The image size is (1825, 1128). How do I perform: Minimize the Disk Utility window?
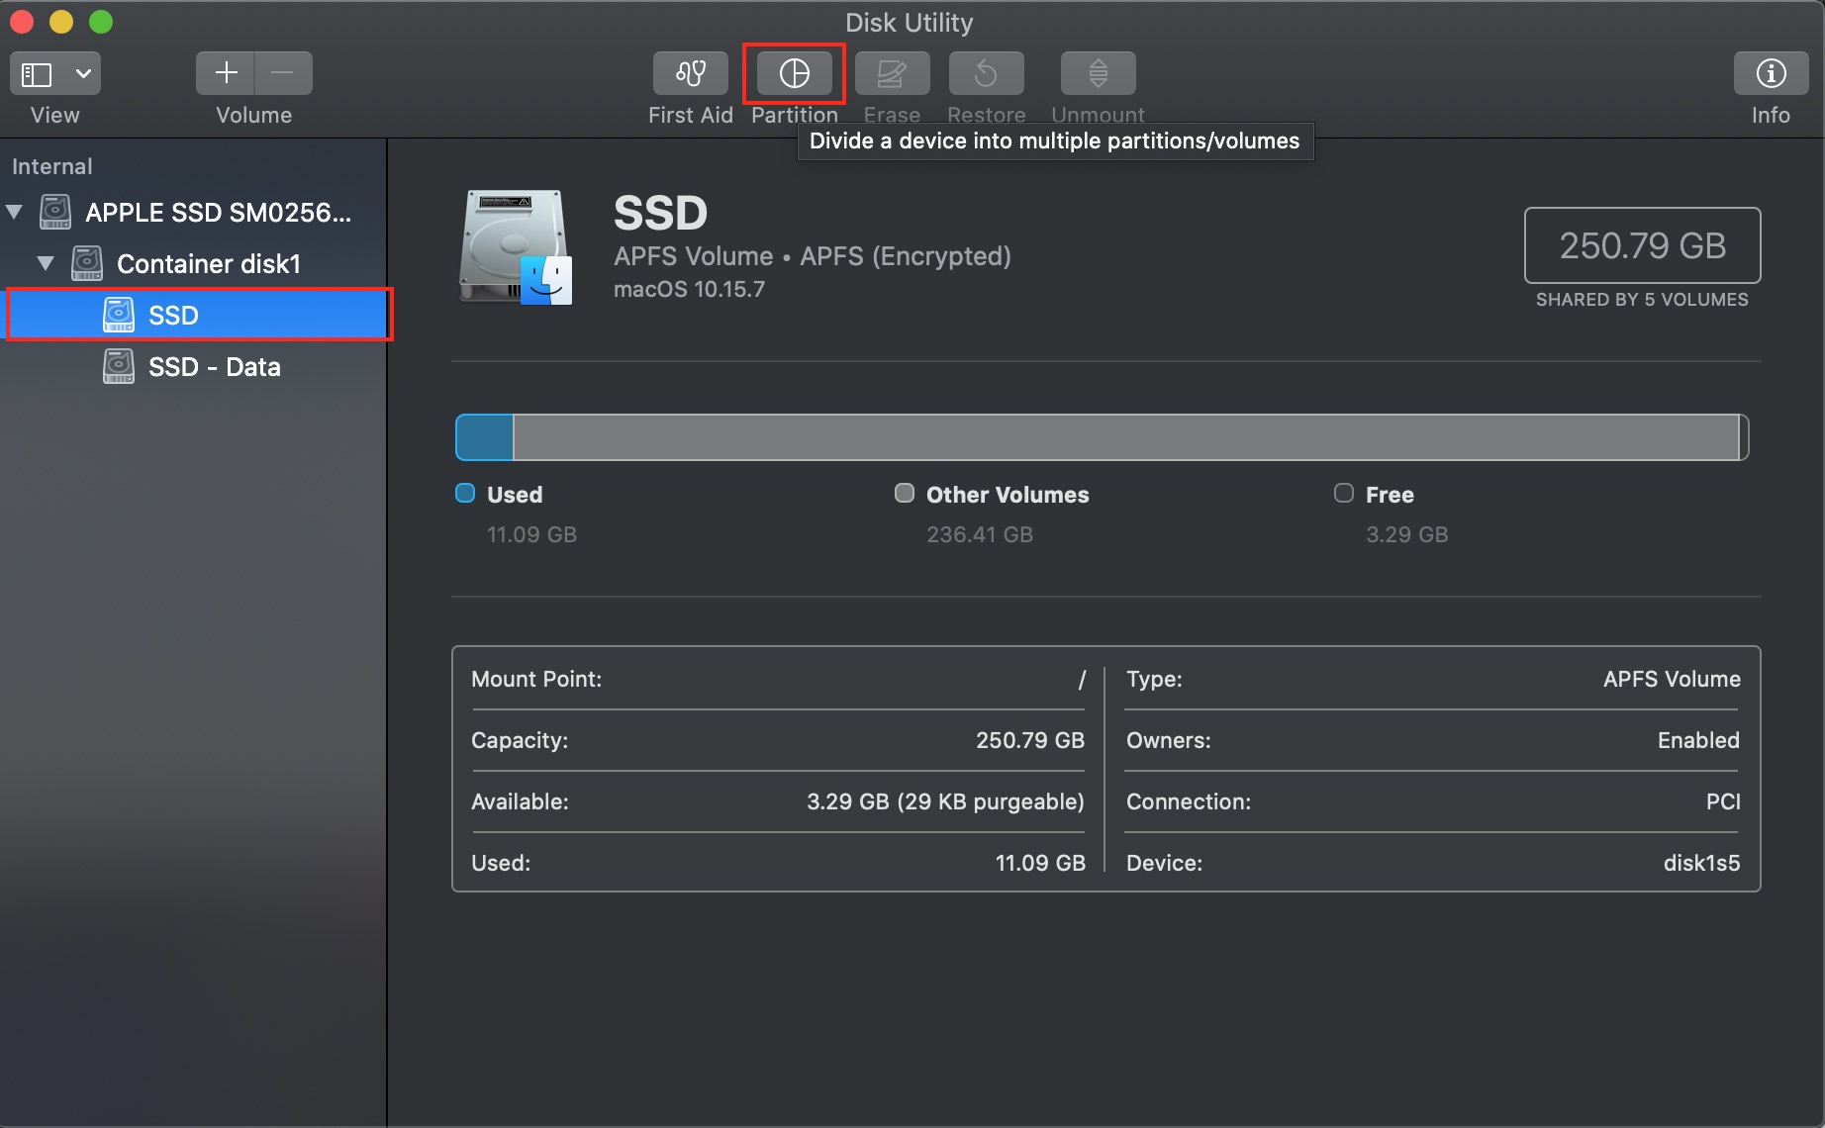[61, 22]
